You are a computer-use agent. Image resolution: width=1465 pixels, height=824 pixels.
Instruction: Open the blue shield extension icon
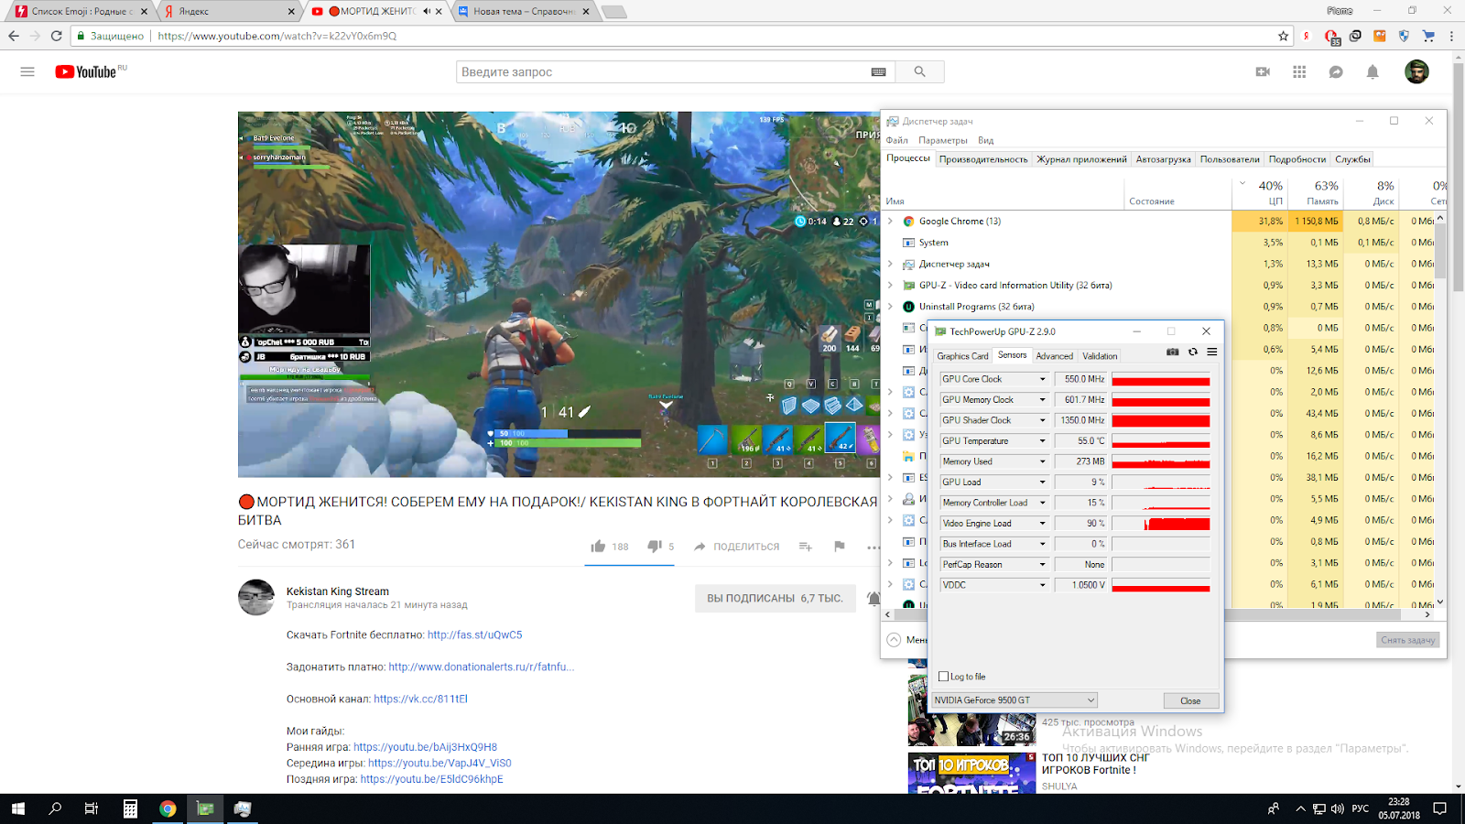1404,36
